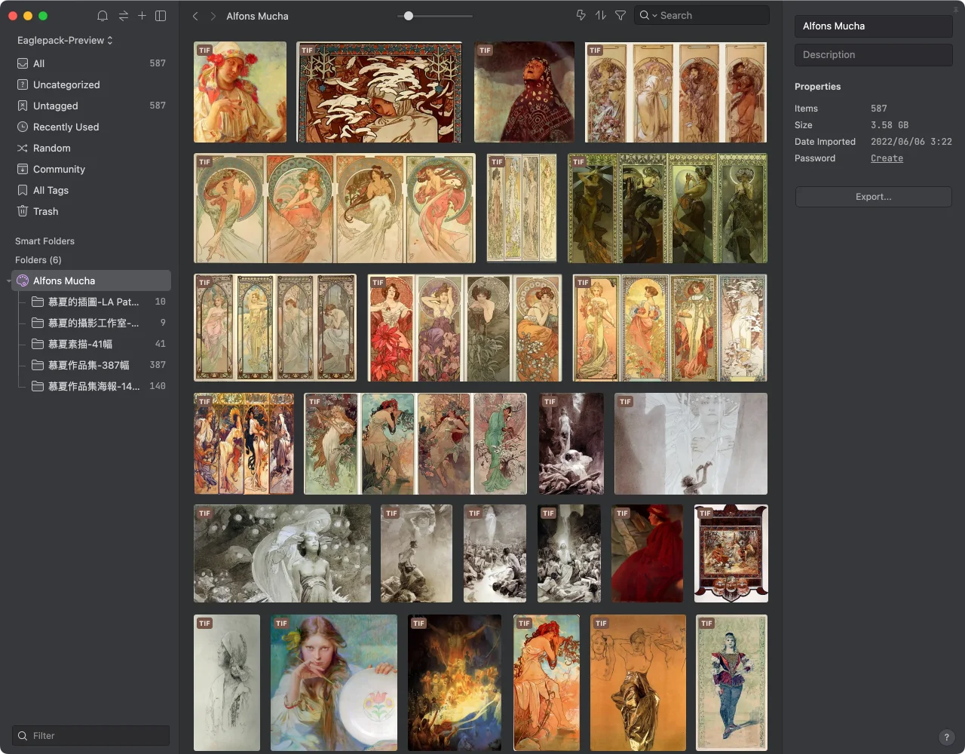Toggle the sidebar layout icon

[x=161, y=16]
